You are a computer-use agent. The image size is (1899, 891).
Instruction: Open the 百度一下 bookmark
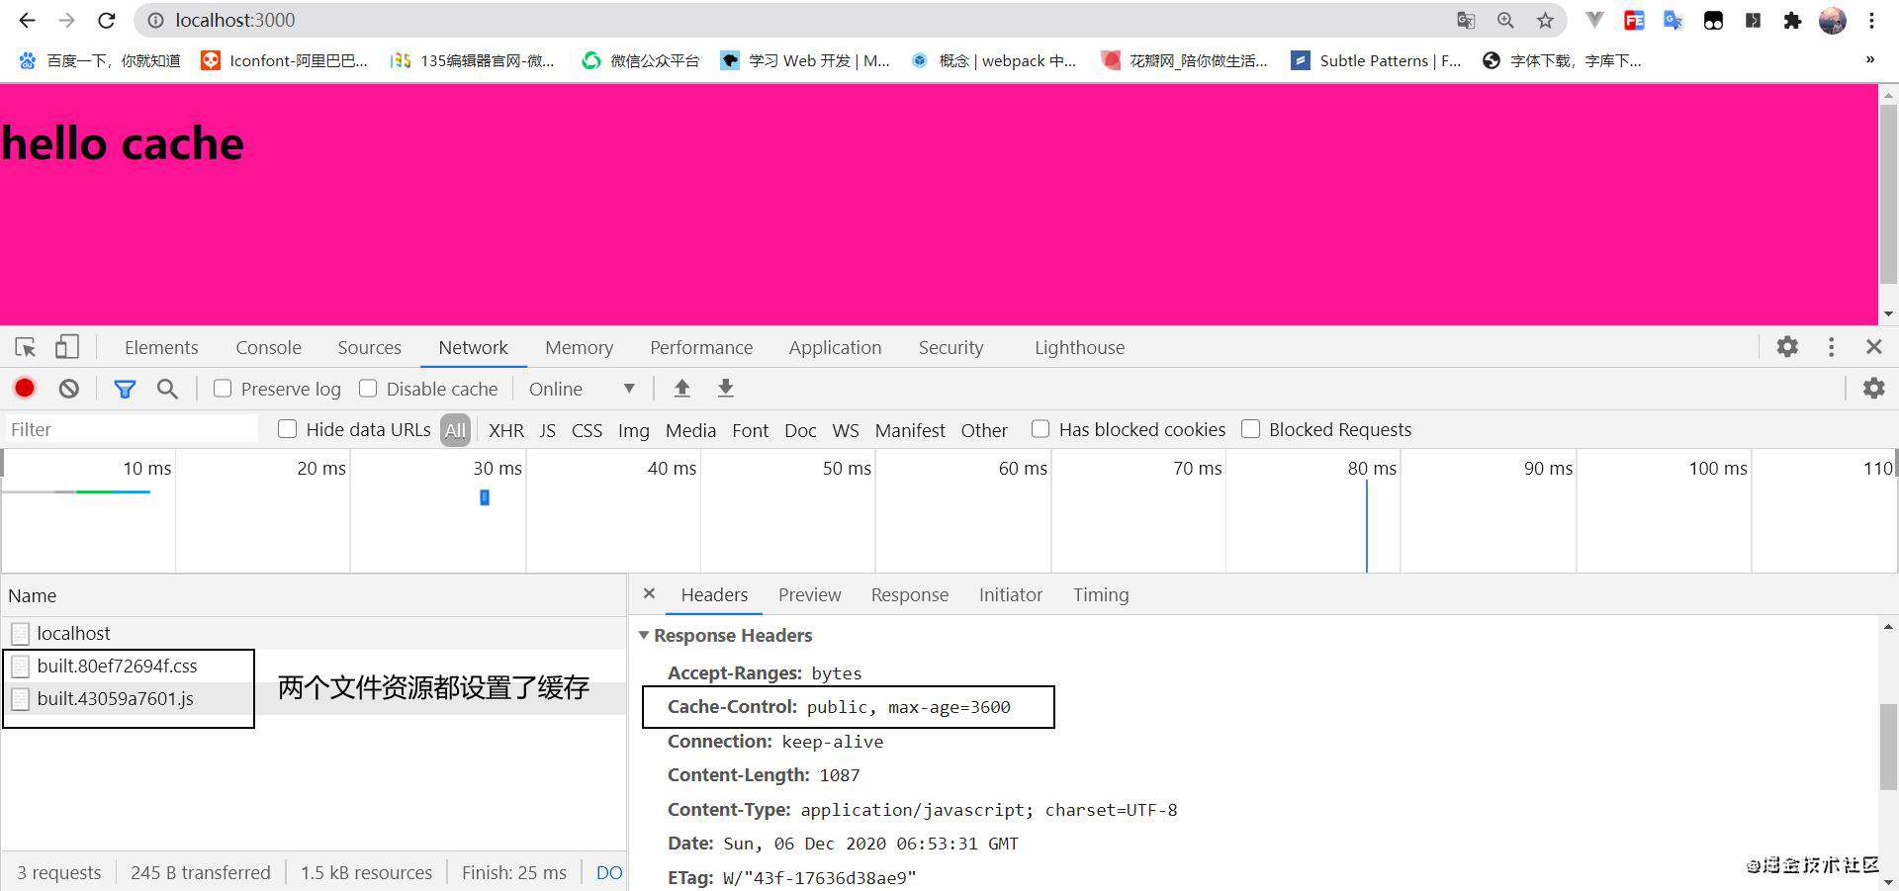(100, 60)
